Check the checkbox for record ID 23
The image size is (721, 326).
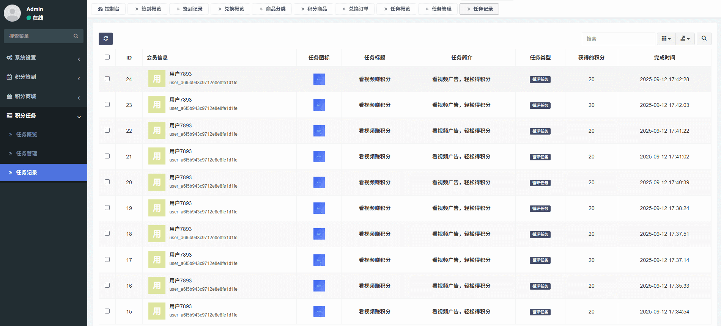(x=107, y=105)
